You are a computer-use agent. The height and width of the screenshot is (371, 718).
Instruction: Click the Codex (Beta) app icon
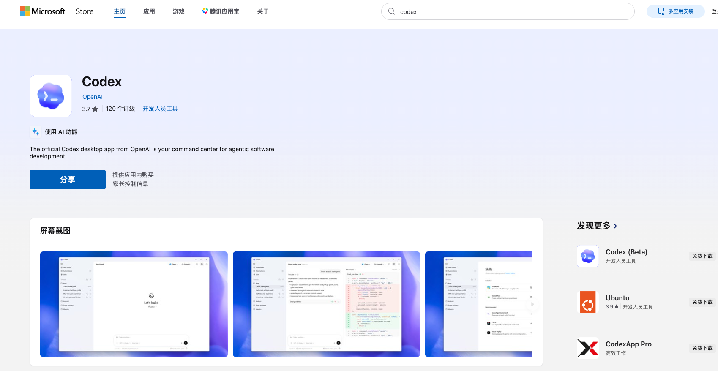click(588, 256)
